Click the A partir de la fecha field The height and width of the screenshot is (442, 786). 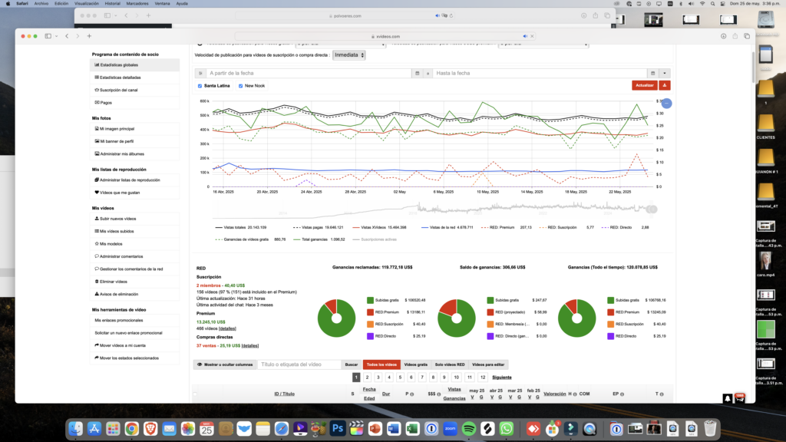click(309, 73)
